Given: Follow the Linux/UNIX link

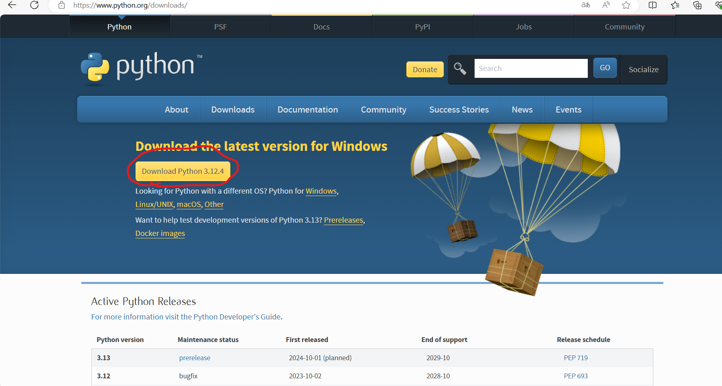Looking at the screenshot, I should (x=154, y=204).
